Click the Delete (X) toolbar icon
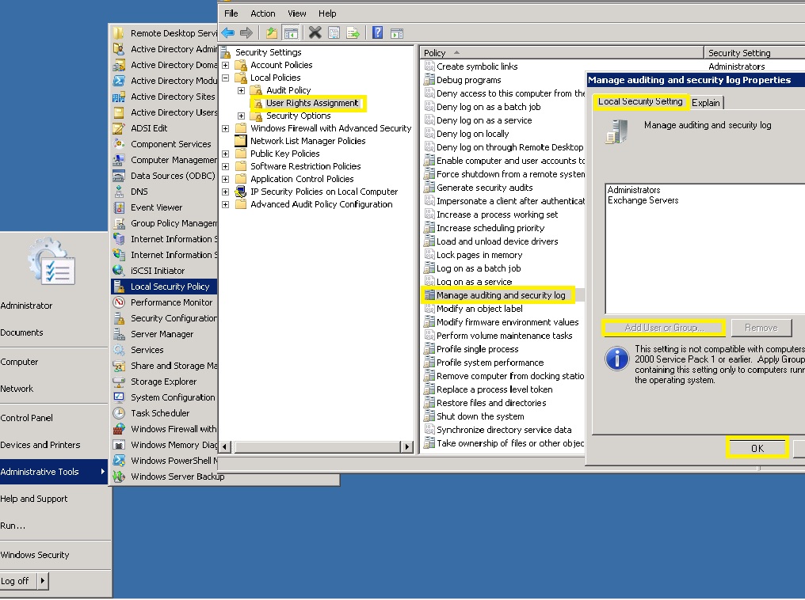Viewport: 805px width, 600px height. [315, 32]
